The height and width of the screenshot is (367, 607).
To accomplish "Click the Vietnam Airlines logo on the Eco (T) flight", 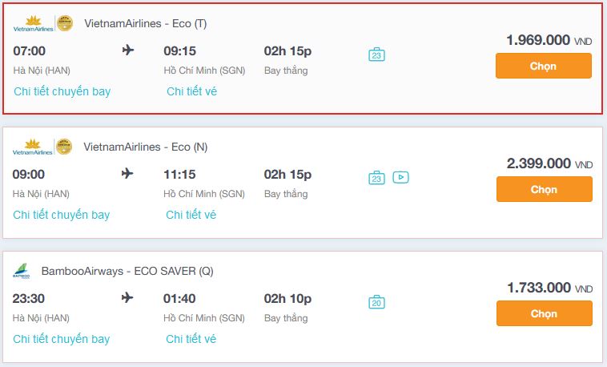I will (x=34, y=24).
